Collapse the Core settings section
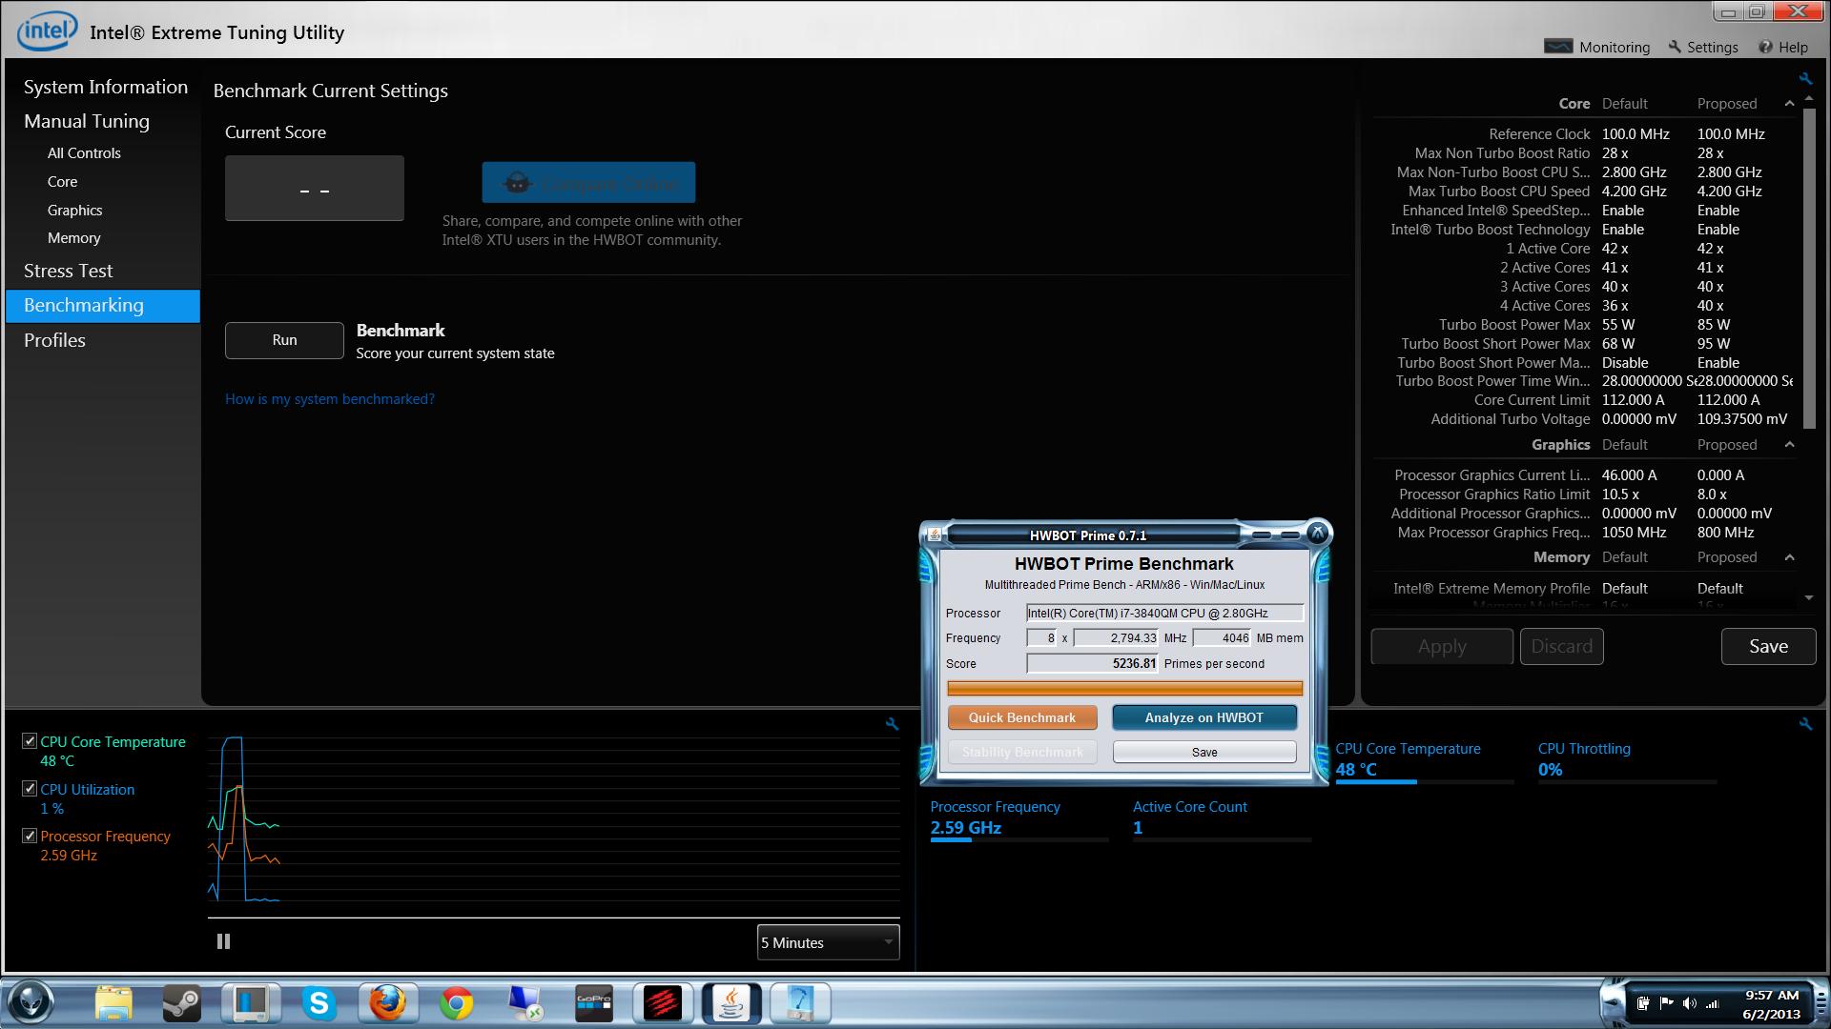 (x=1789, y=104)
